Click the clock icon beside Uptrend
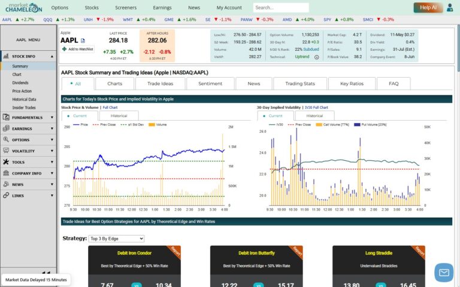This screenshot has height=287, width=460. (x=316, y=57)
